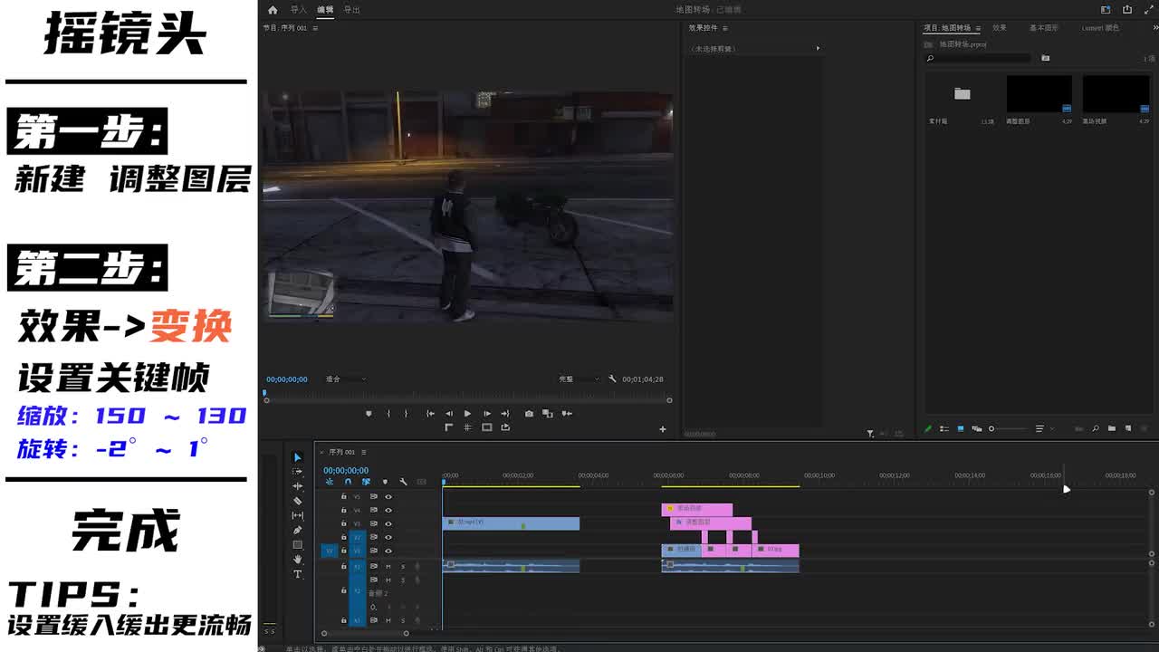Toggle Snap magnet in timeline

point(348,482)
